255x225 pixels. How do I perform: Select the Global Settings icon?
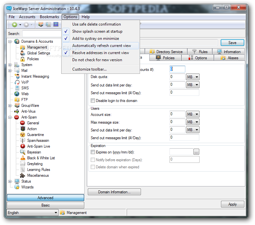[23, 53]
